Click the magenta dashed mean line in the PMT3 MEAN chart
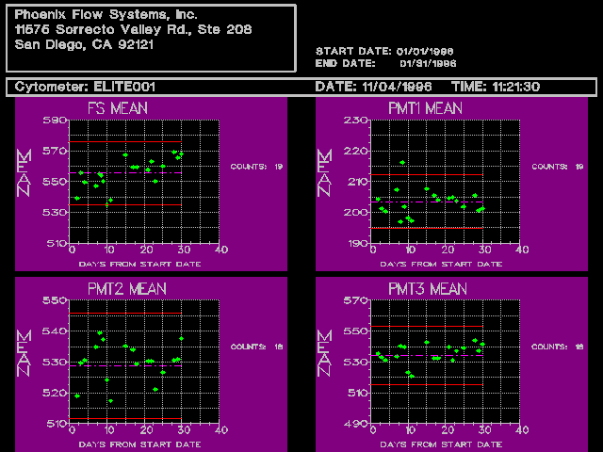Image resolution: width=603 pixels, height=452 pixels. [427, 356]
